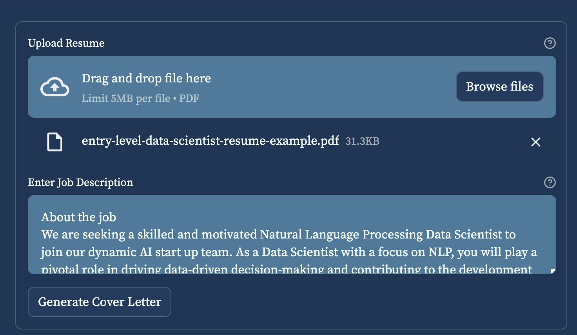This screenshot has height=335, width=577.
Task: Click the drag and drop upload zone
Action: click(292, 87)
